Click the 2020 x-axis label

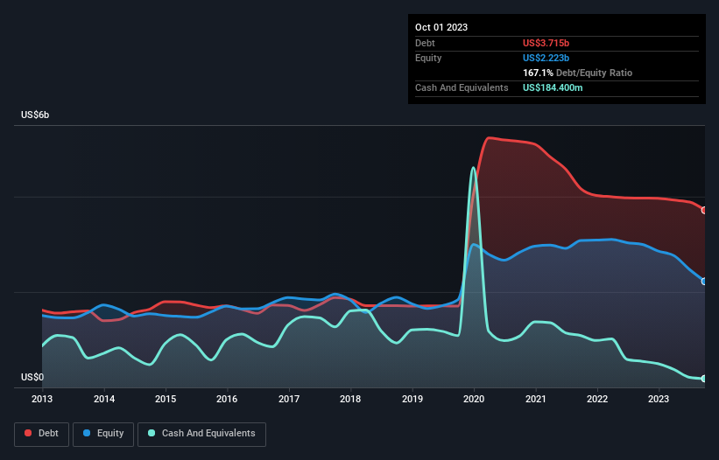pos(474,399)
